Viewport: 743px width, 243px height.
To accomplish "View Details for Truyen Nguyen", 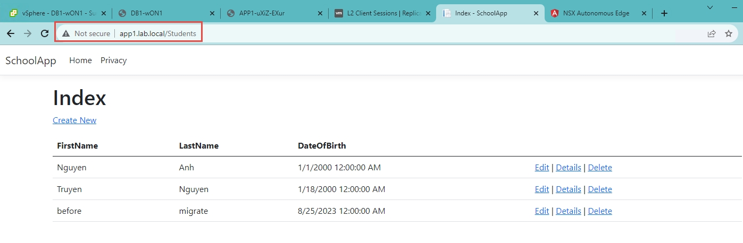I will click(x=568, y=189).
